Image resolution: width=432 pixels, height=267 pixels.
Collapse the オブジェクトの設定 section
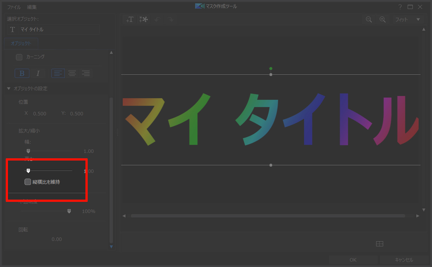click(x=9, y=89)
